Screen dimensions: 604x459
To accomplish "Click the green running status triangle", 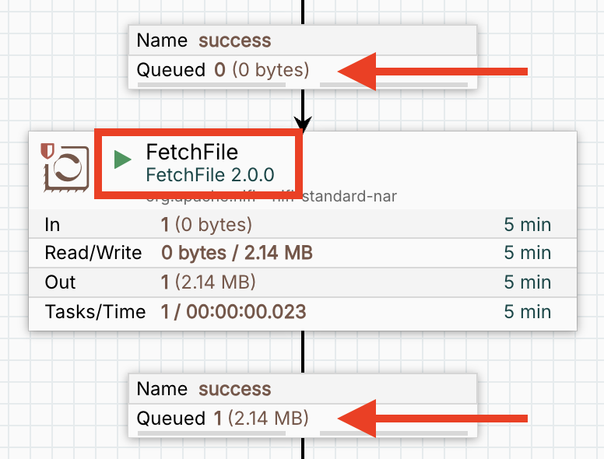I will (x=122, y=159).
